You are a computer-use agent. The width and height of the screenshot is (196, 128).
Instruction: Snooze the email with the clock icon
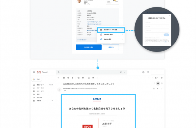coord(83,78)
